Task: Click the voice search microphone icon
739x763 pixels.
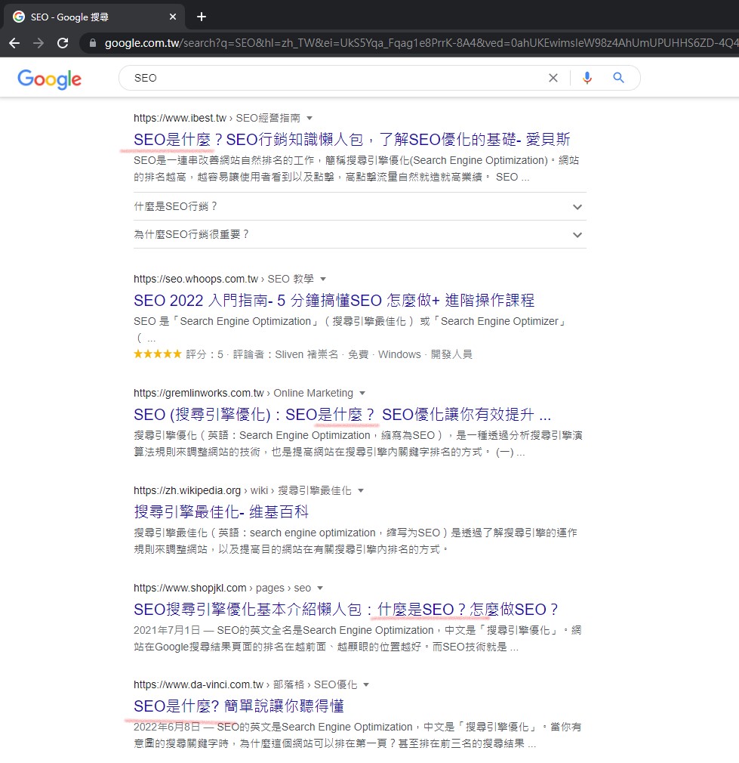Action: click(587, 78)
